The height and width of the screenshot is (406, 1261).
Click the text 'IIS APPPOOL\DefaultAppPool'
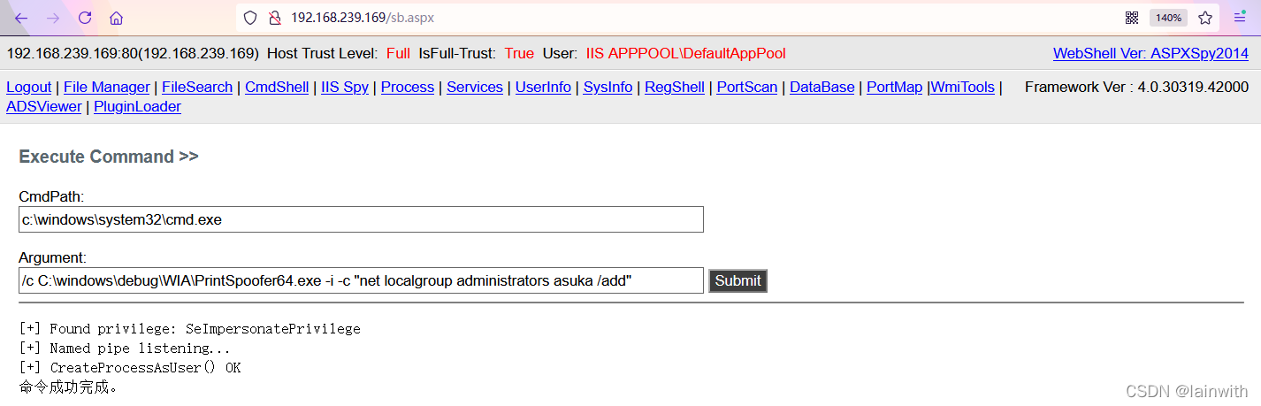[685, 53]
